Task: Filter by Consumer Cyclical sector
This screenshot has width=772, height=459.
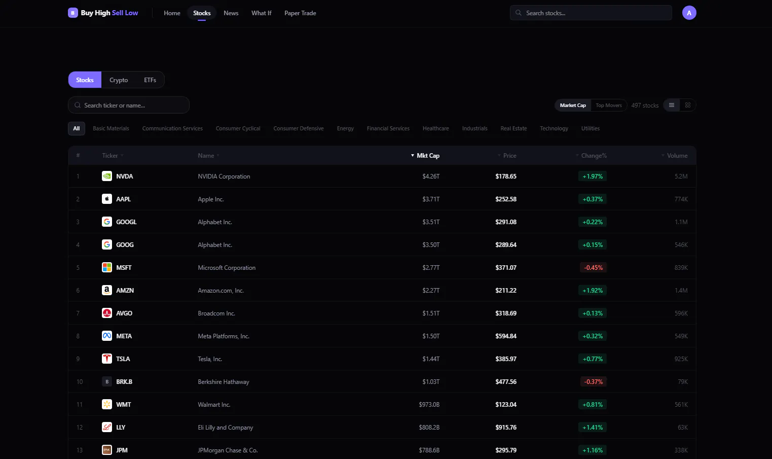Action: click(238, 128)
